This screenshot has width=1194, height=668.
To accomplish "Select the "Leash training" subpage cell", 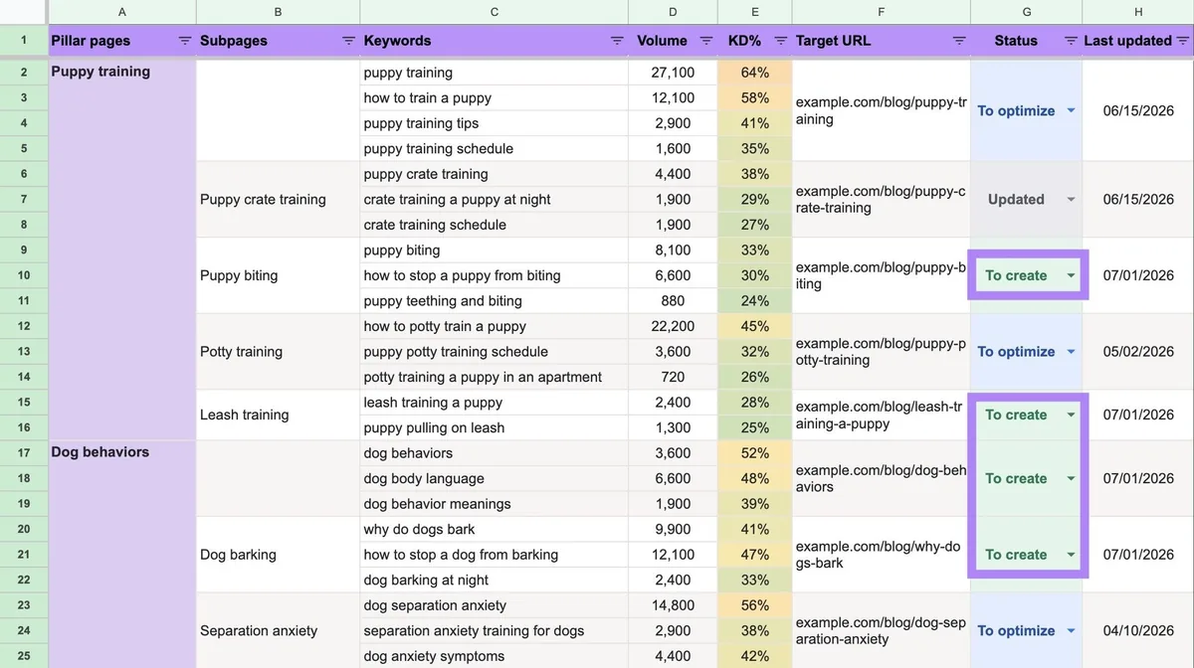I will click(278, 415).
